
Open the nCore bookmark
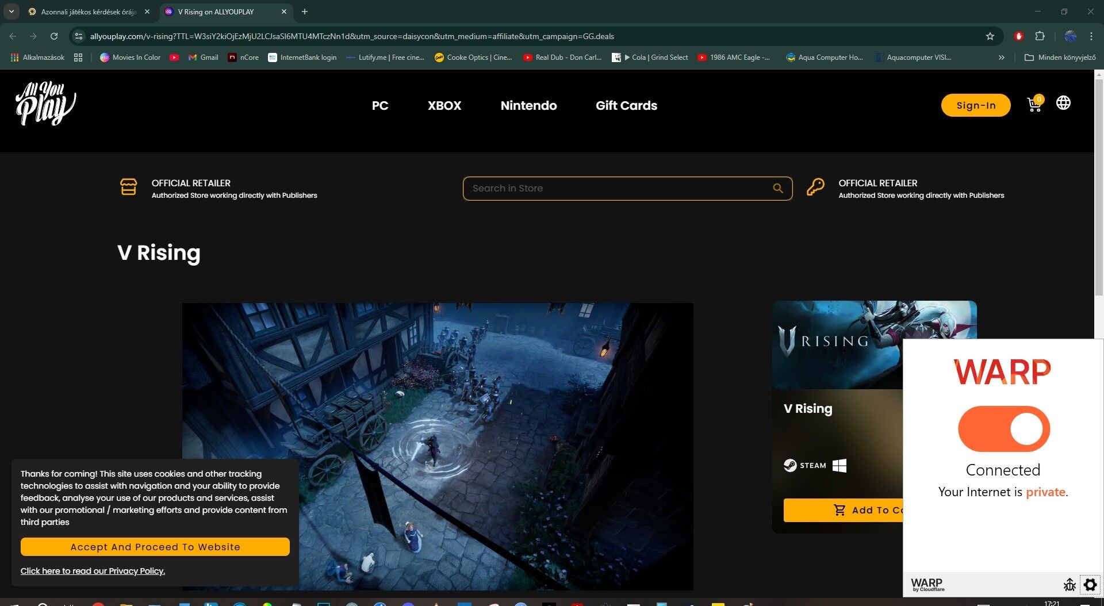tap(243, 57)
